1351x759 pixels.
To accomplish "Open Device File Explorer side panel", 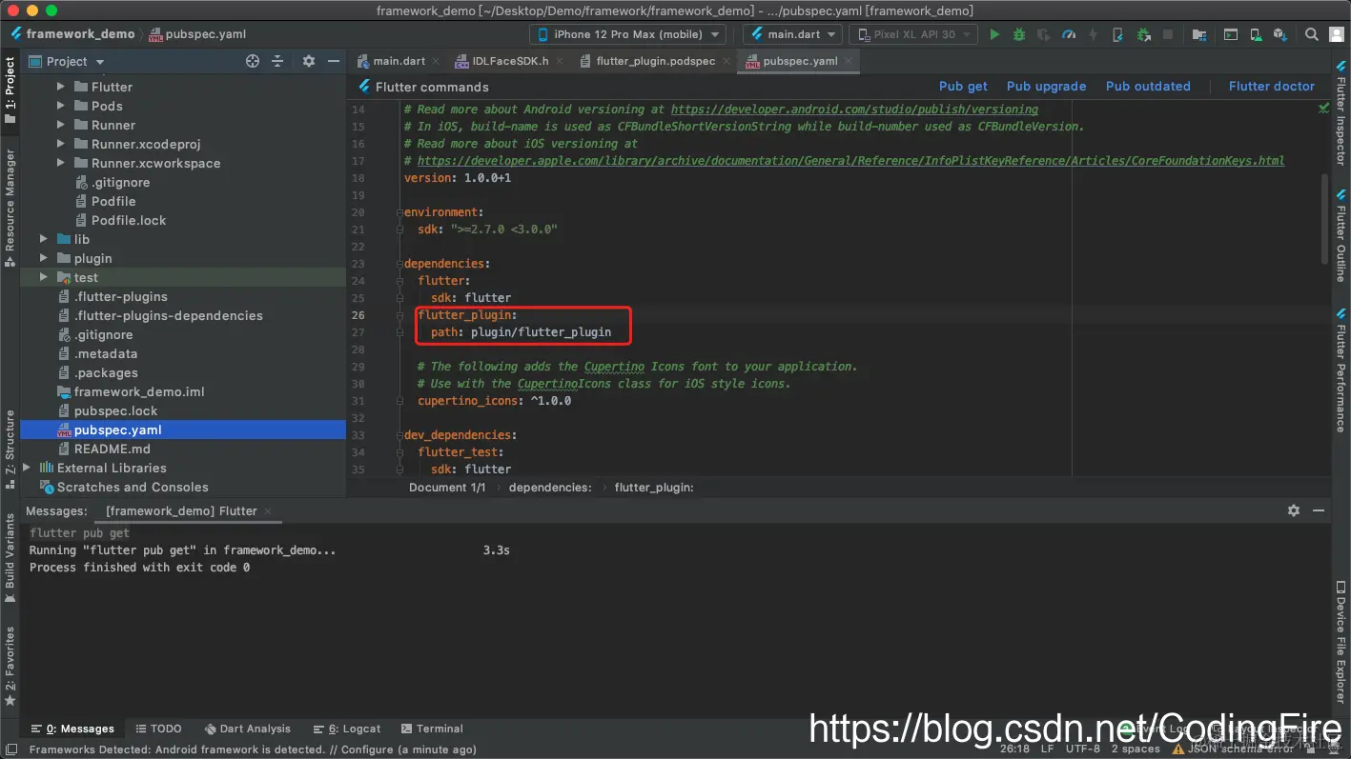I will (1341, 642).
